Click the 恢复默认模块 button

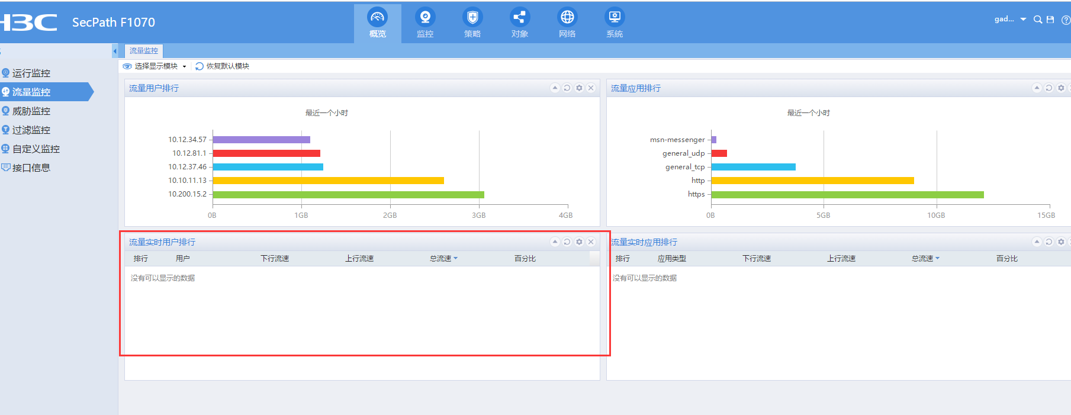click(223, 66)
